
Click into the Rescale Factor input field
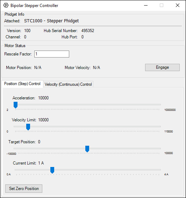click(52, 54)
